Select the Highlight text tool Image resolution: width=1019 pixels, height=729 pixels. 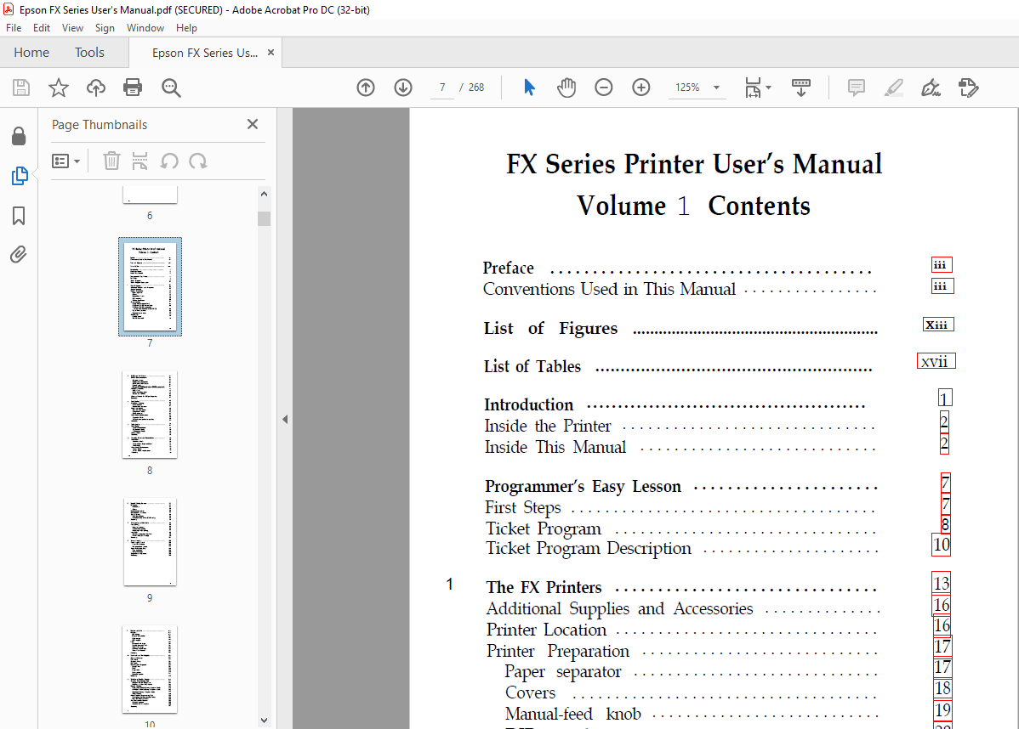[894, 88]
